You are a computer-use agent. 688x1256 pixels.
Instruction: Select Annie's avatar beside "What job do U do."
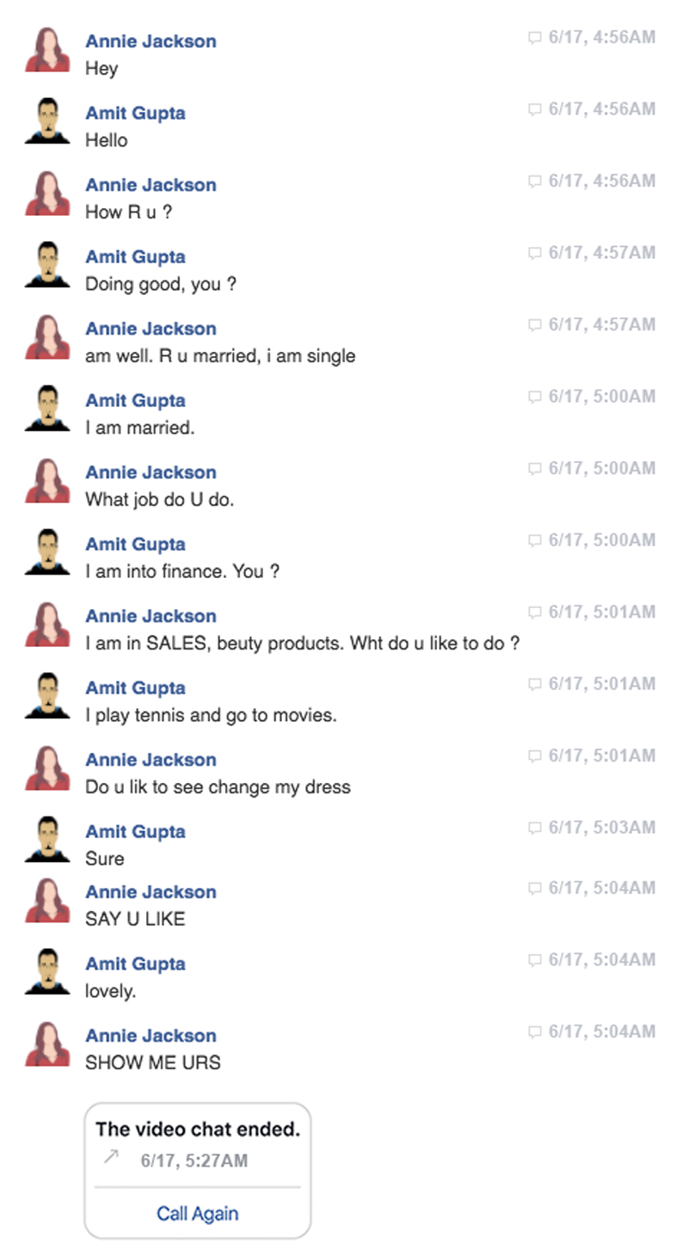(x=47, y=482)
